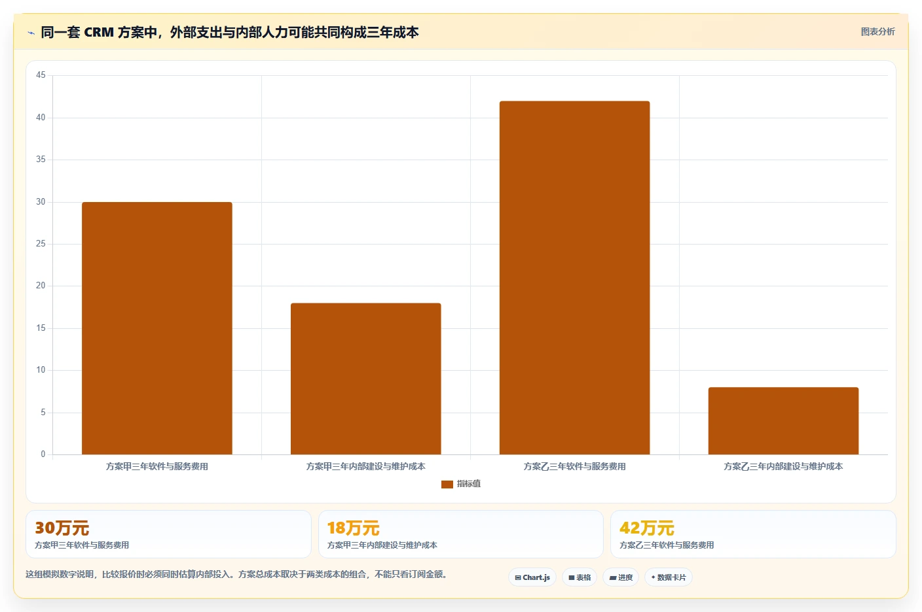Click the 方案乙三年内部建设与维护成本 bar
This screenshot has height=612, width=922.
pyautogui.click(x=783, y=420)
